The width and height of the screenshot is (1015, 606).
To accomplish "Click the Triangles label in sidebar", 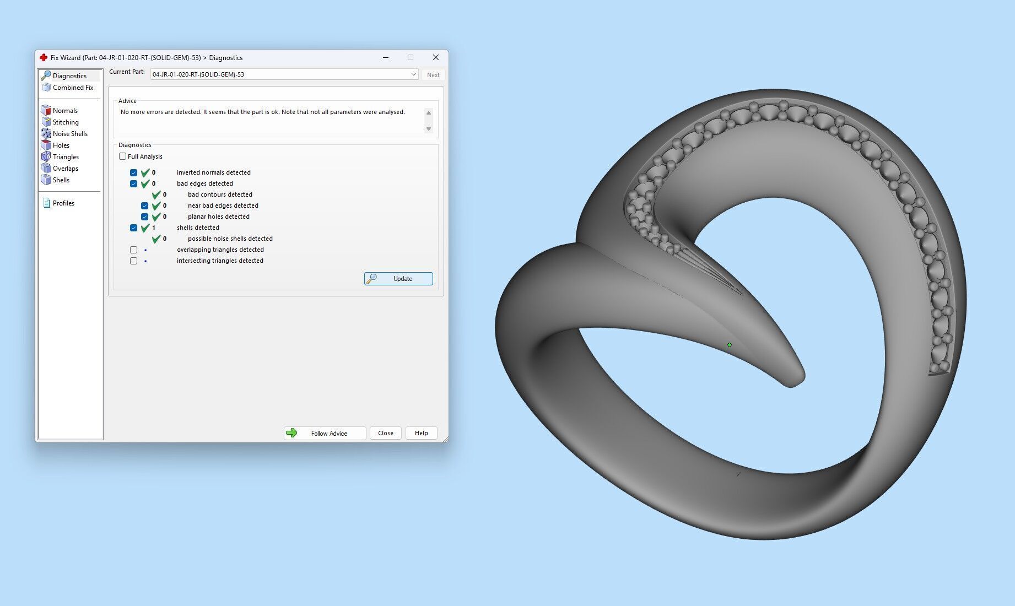I will tap(66, 157).
